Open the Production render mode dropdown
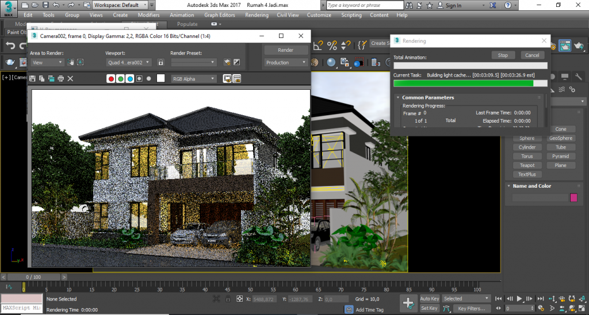This screenshot has width=589, height=315. [286, 62]
